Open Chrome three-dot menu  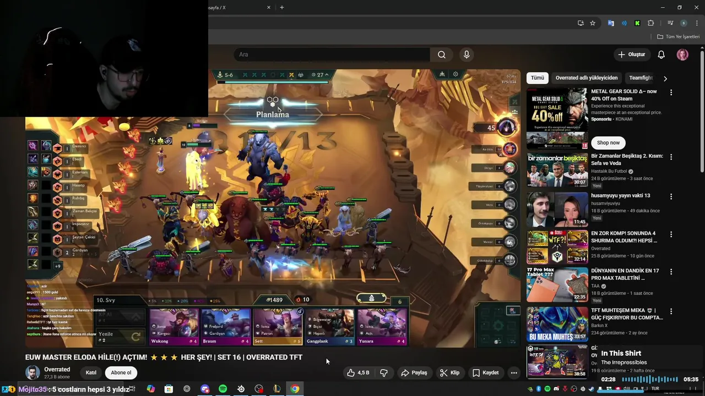click(696, 23)
